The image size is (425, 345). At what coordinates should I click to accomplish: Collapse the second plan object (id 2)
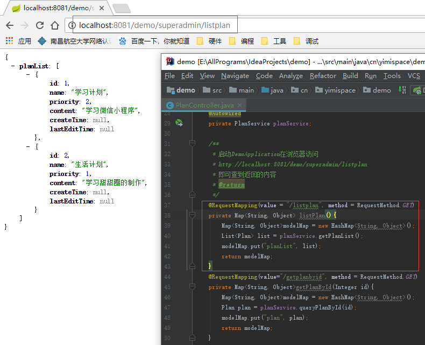click(x=28, y=146)
